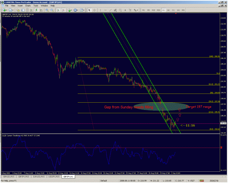Toggle chart shift from right border
The width and height of the screenshot is (228, 183).
click(x=63, y=10)
